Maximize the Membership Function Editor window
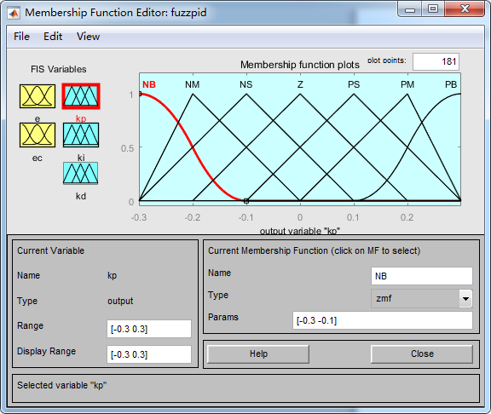 pyautogui.click(x=433, y=9)
